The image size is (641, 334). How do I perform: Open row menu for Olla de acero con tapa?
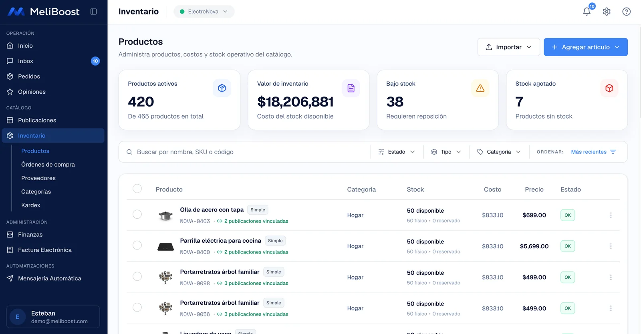click(x=611, y=215)
